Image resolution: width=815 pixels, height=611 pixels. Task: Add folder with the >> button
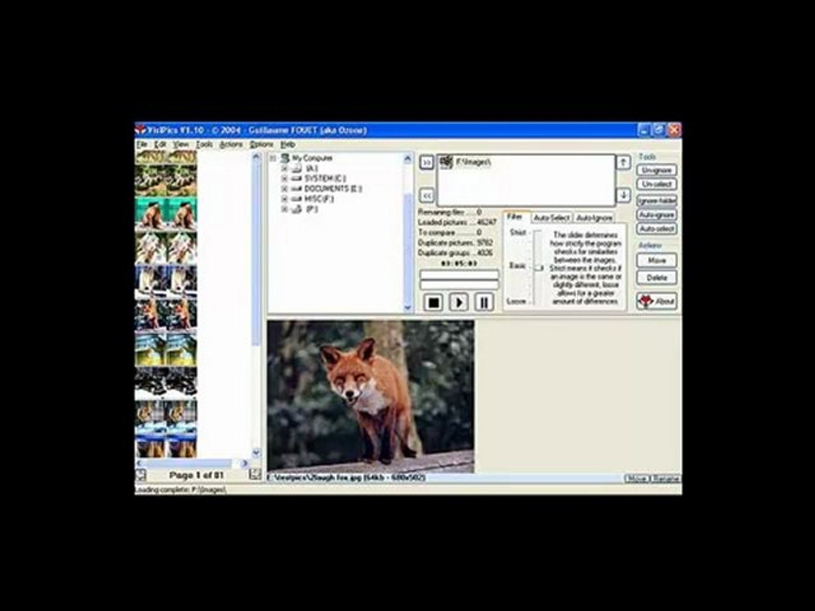(427, 163)
